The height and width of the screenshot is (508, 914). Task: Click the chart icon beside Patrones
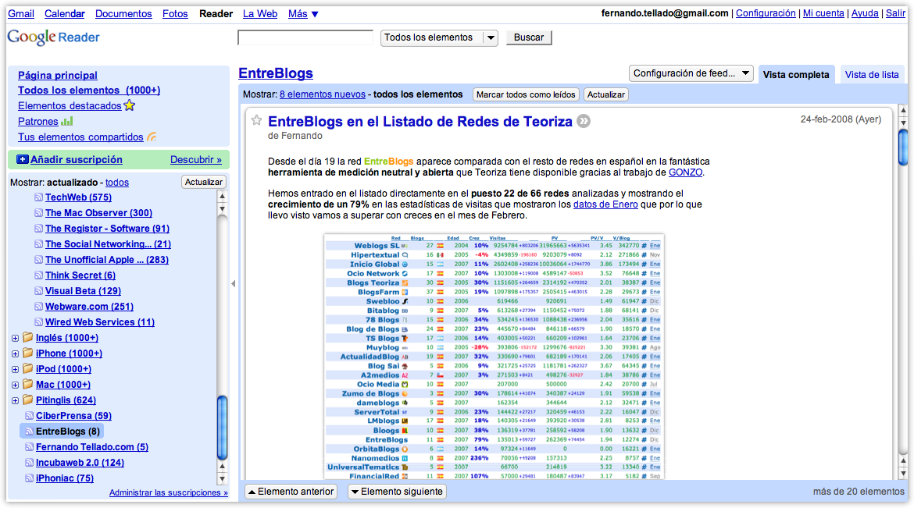tap(67, 121)
